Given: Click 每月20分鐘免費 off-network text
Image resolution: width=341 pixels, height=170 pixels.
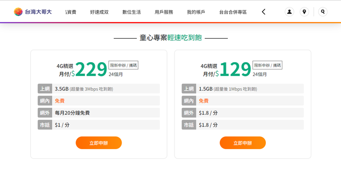Looking at the screenshot, I should point(72,113).
